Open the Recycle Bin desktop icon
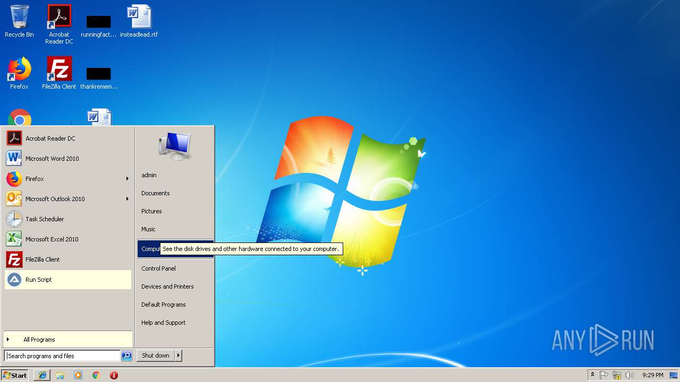 tap(19, 22)
